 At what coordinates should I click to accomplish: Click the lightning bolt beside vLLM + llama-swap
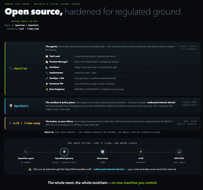tap(10, 123)
